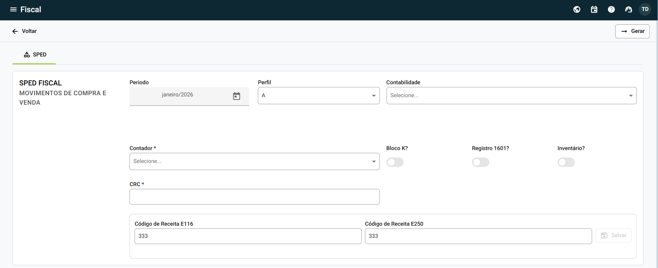Turn on the Inventário switch
The image size is (658, 268).
tap(566, 162)
